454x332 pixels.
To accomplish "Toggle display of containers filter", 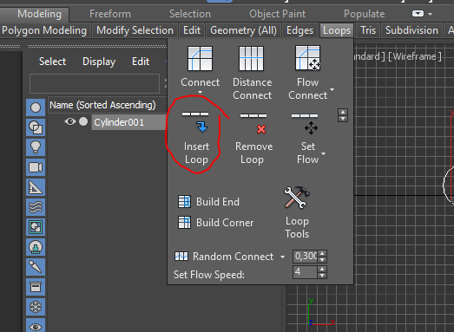I will coord(36,287).
